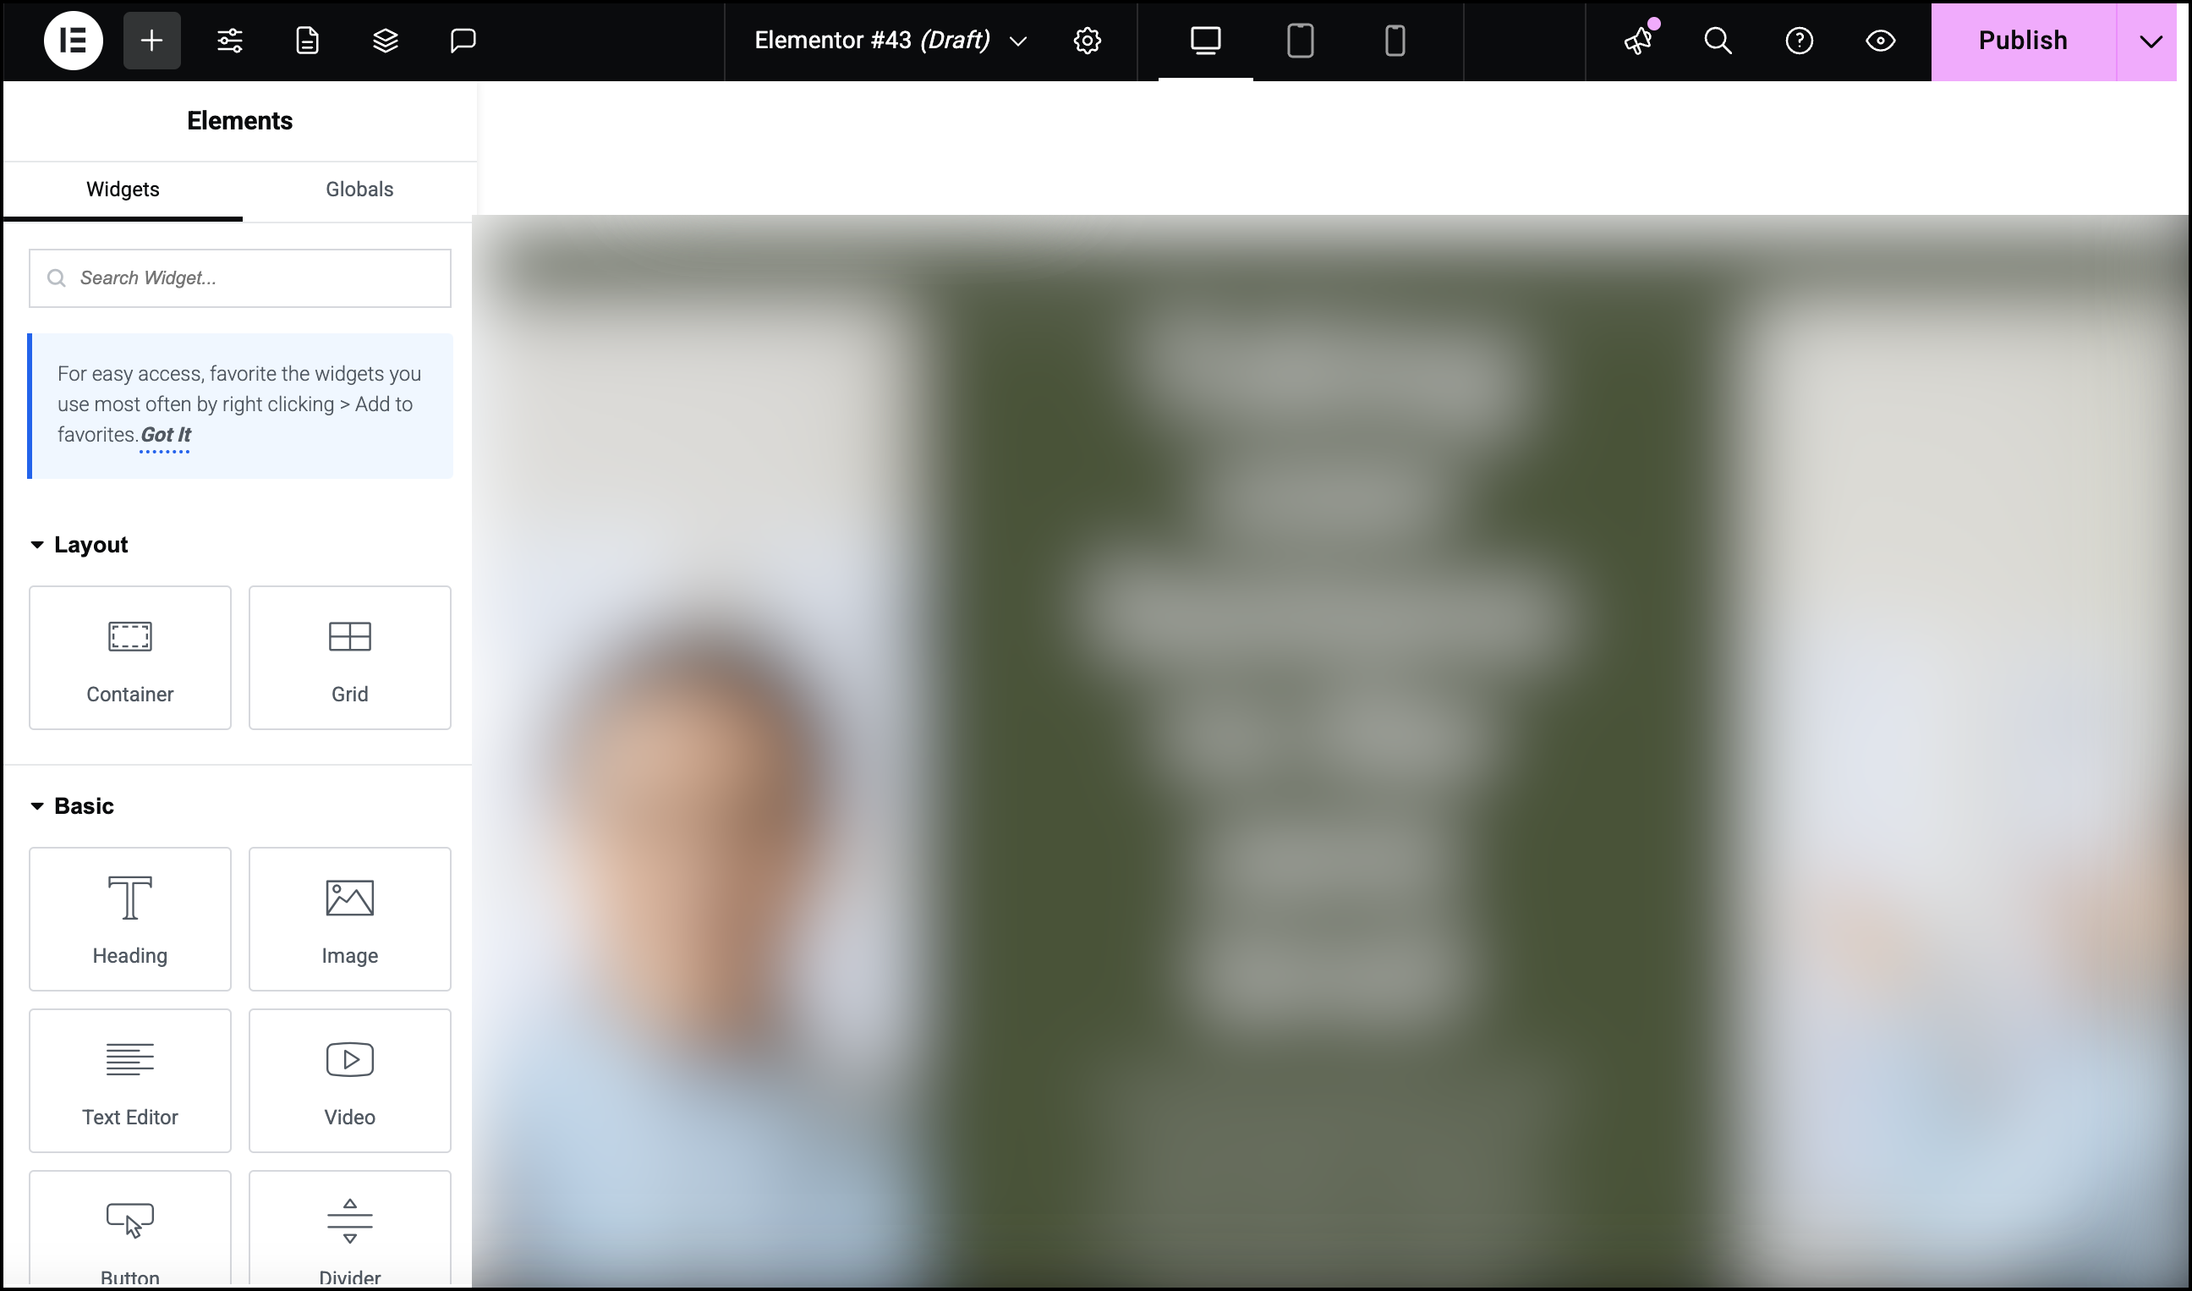This screenshot has width=2192, height=1291.
Task: Click Got It link to dismiss tip
Action: point(166,435)
